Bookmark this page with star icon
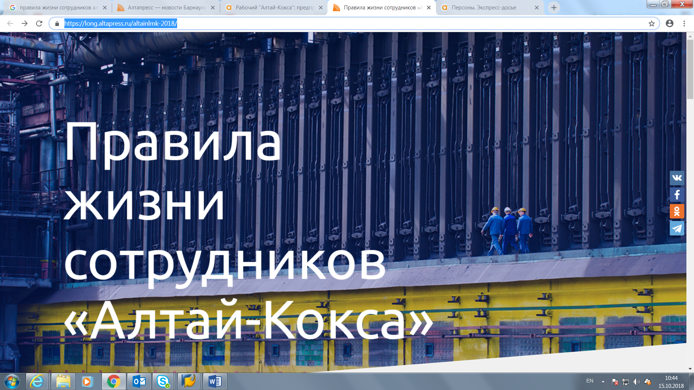Viewport: 694px width, 390px height. point(651,23)
